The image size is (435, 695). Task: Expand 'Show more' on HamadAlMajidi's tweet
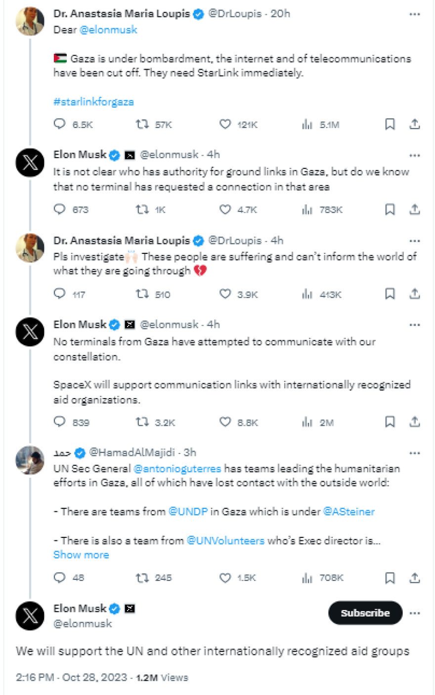click(x=81, y=554)
